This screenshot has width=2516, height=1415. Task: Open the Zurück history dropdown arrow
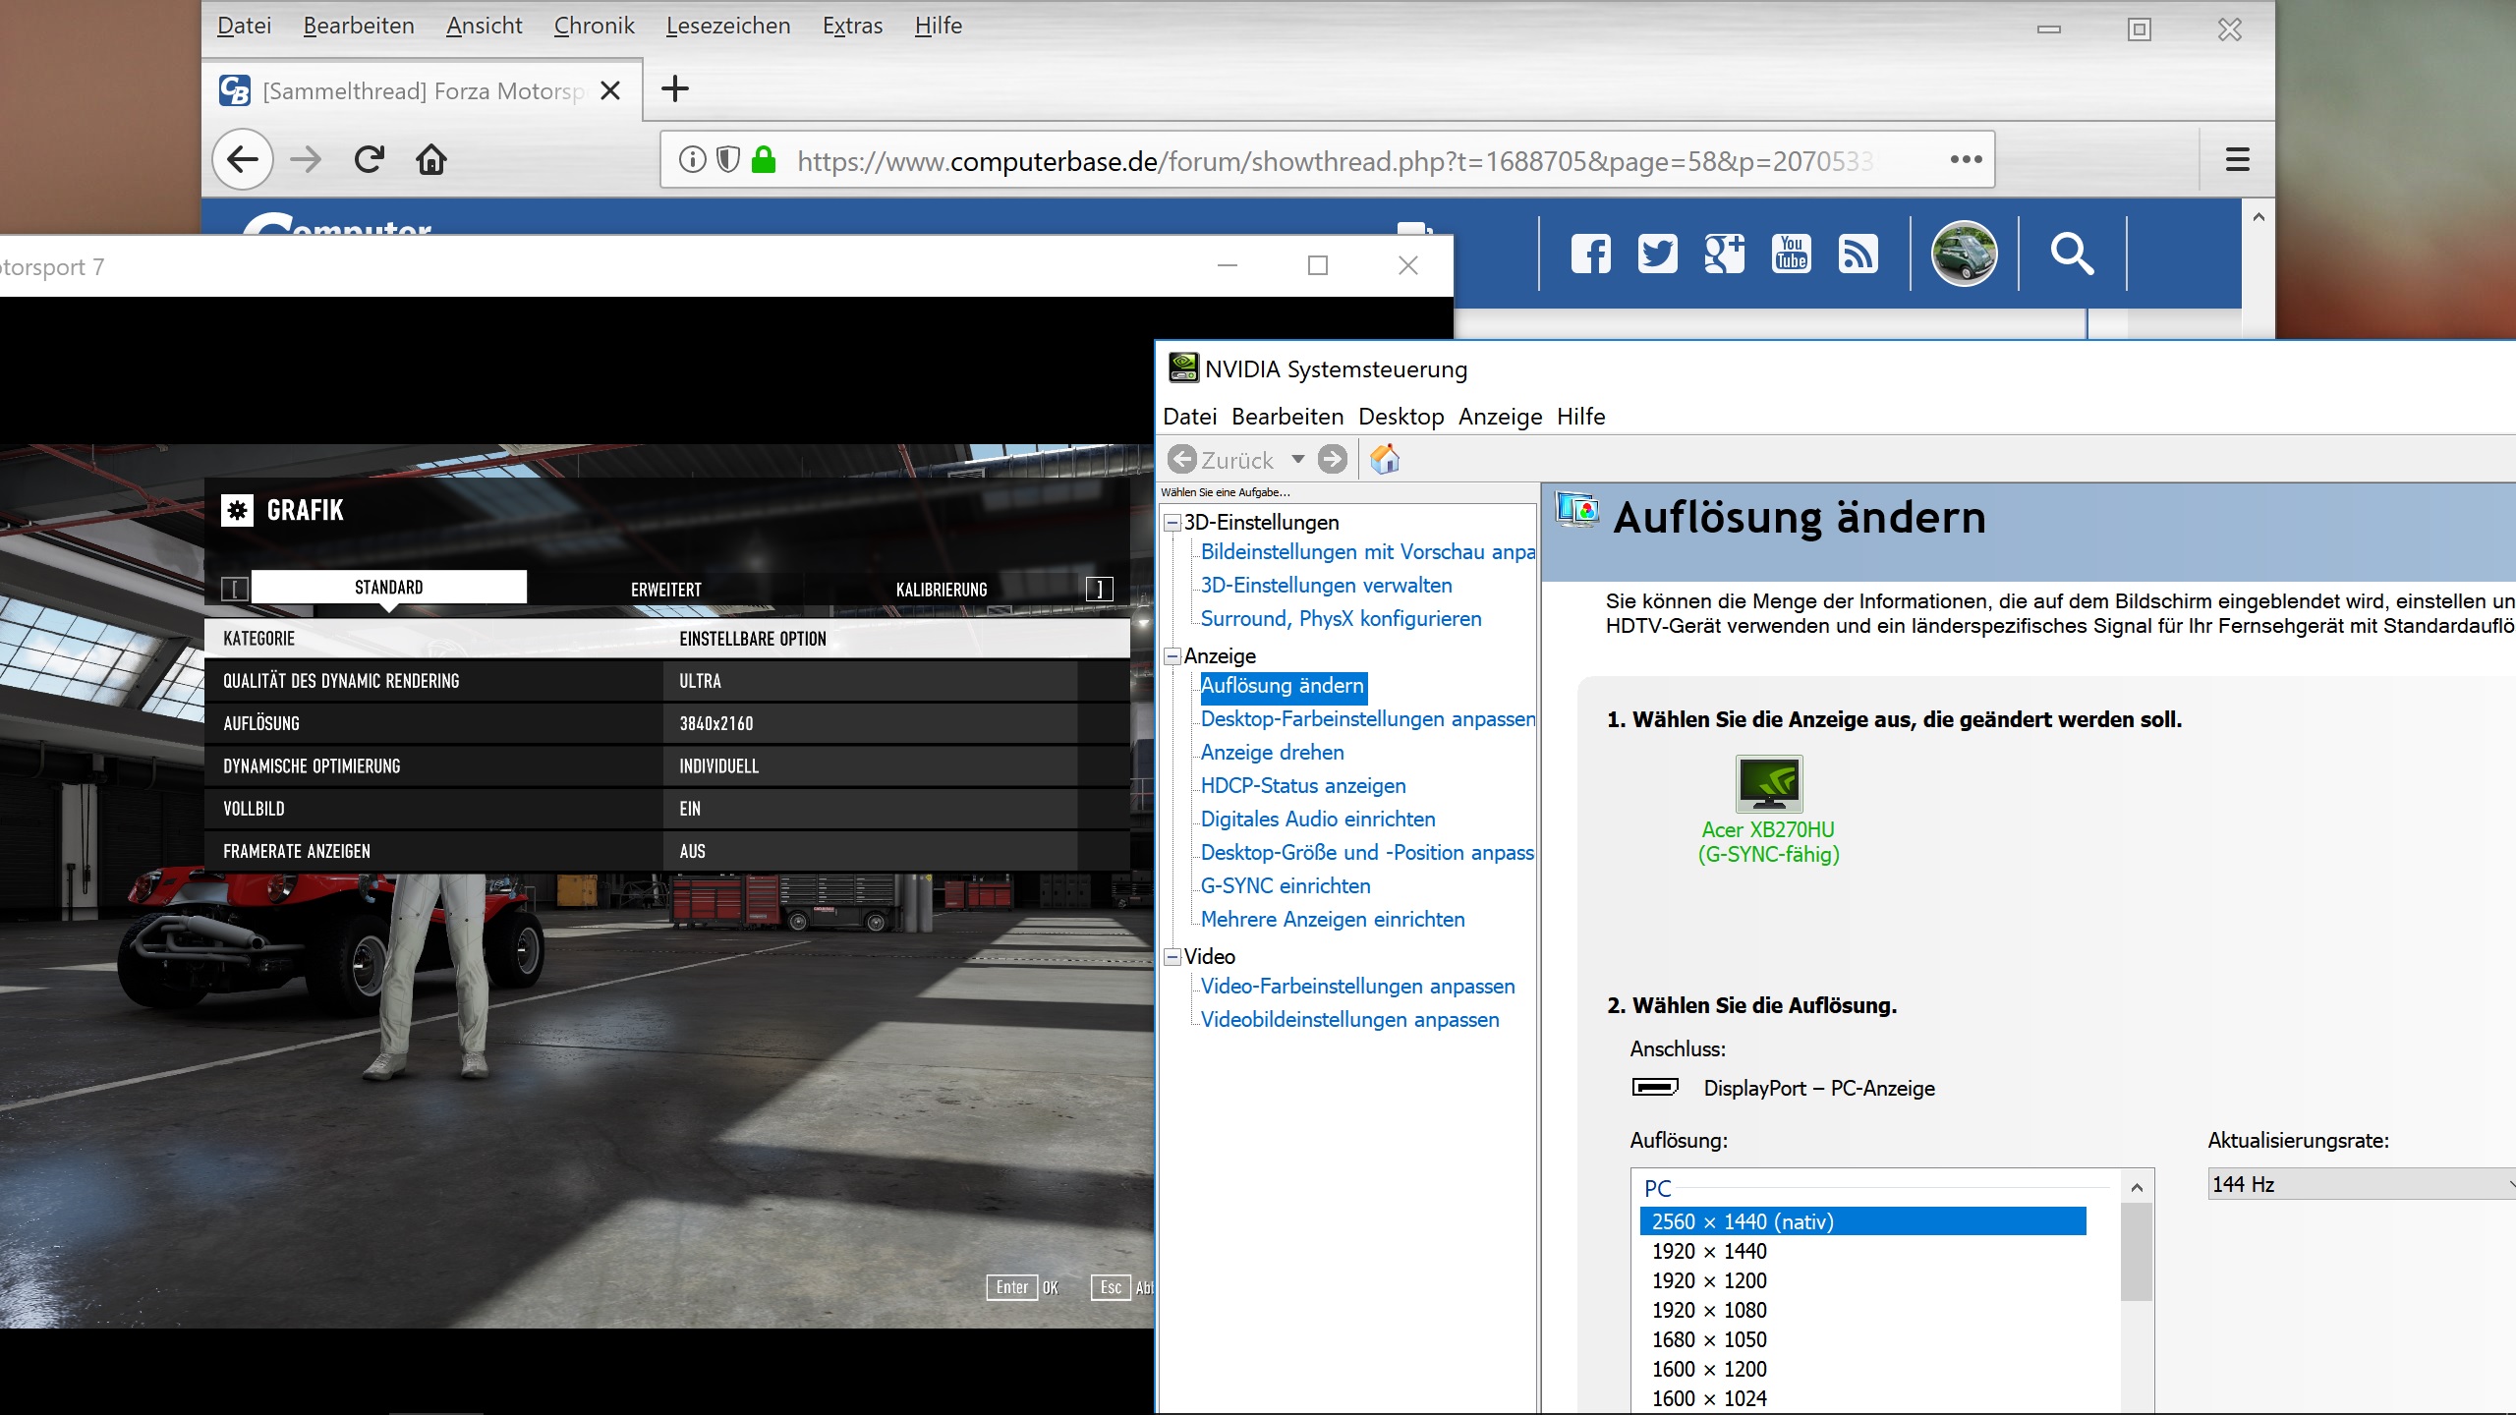(1298, 459)
